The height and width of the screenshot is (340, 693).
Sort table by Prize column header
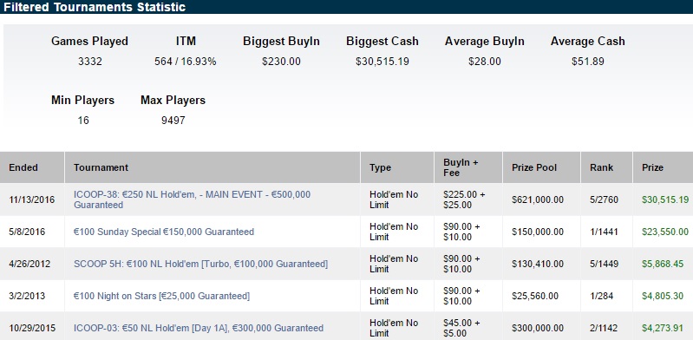click(653, 167)
